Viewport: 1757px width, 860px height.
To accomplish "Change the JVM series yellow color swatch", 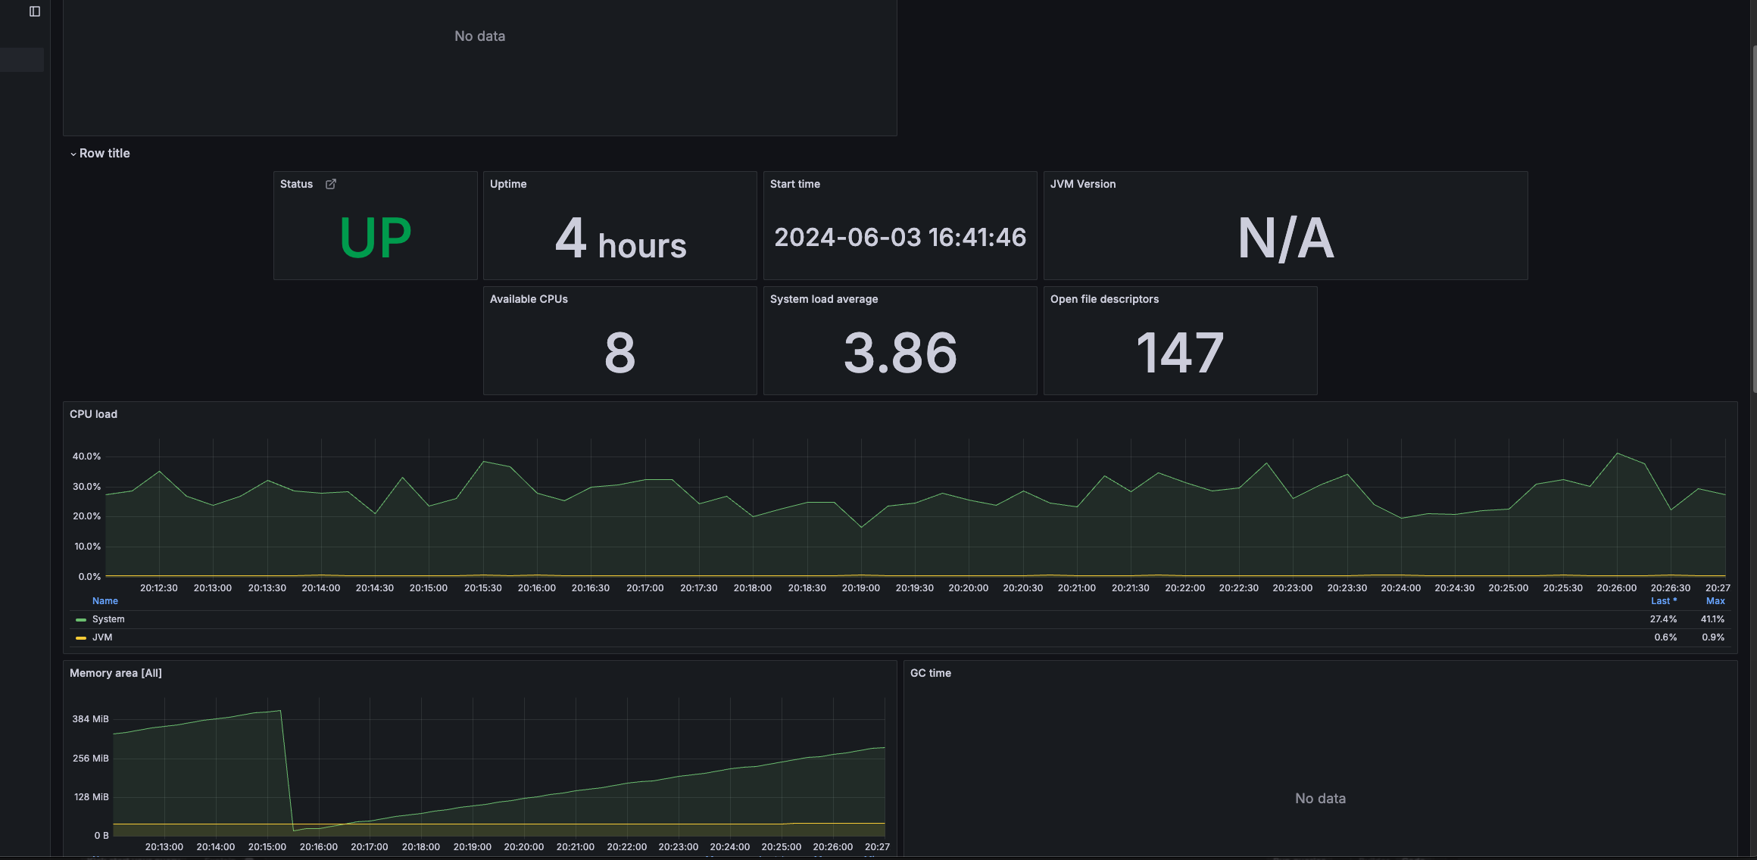I will pos(81,637).
